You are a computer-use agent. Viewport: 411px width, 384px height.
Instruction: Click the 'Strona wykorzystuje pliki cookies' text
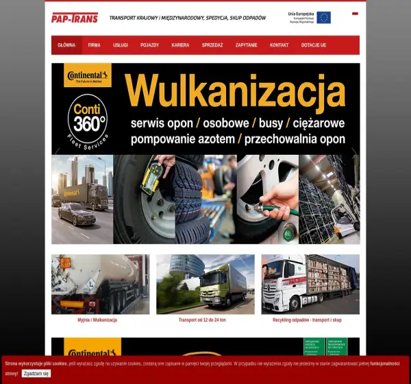pos(36,363)
